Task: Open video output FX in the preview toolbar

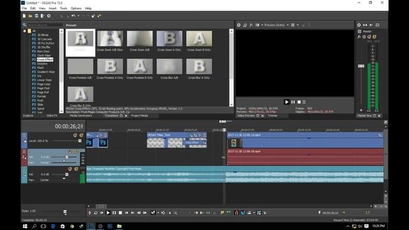Action: [251, 25]
